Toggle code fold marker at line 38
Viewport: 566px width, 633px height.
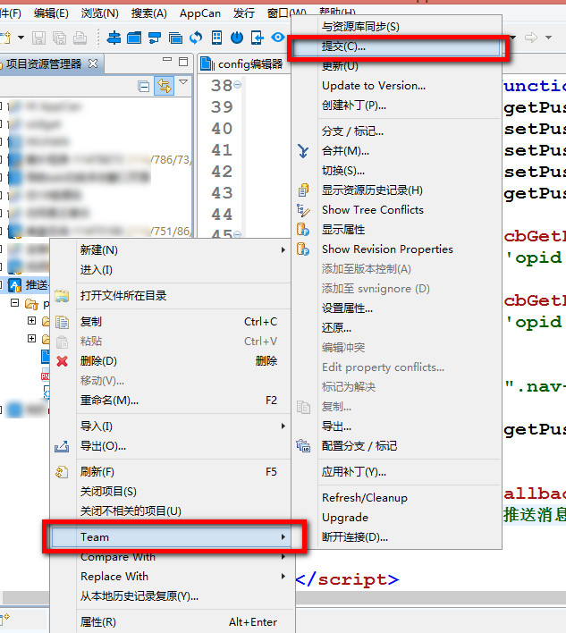tap(238, 84)
